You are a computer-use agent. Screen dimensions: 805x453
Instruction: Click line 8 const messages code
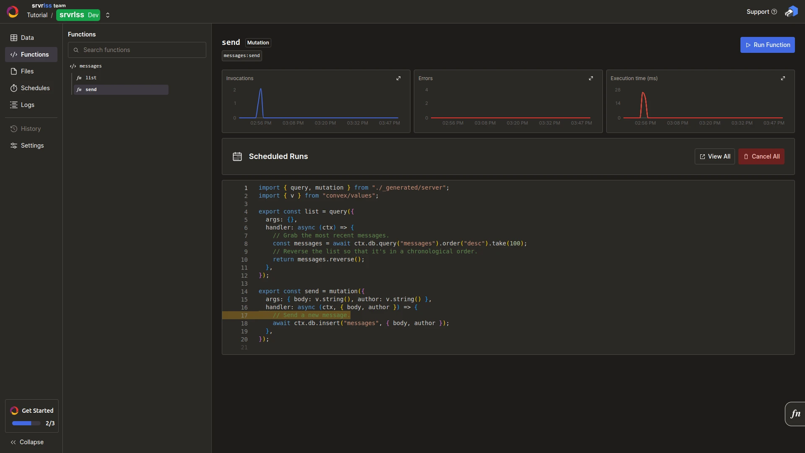[x=400, y=244]
